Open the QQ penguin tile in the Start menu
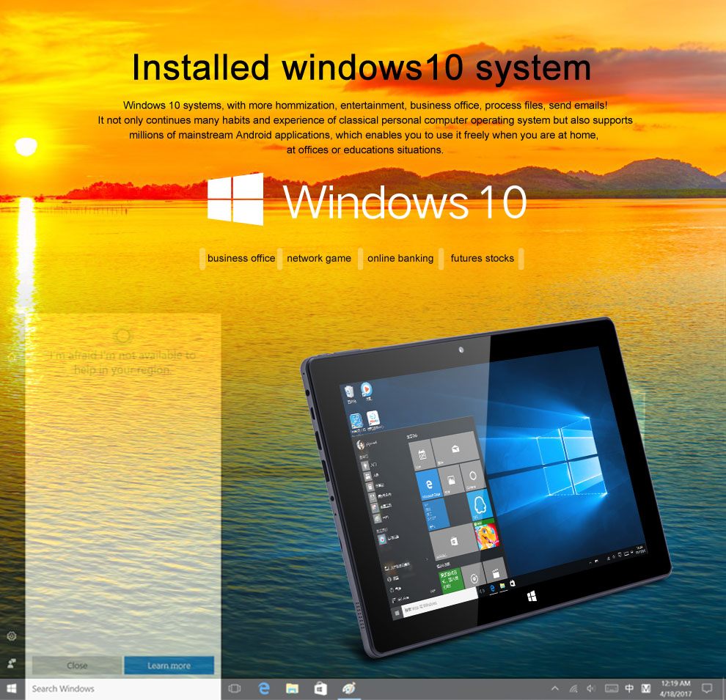Viewport: 726px width, 700px height. pos(480,506)
